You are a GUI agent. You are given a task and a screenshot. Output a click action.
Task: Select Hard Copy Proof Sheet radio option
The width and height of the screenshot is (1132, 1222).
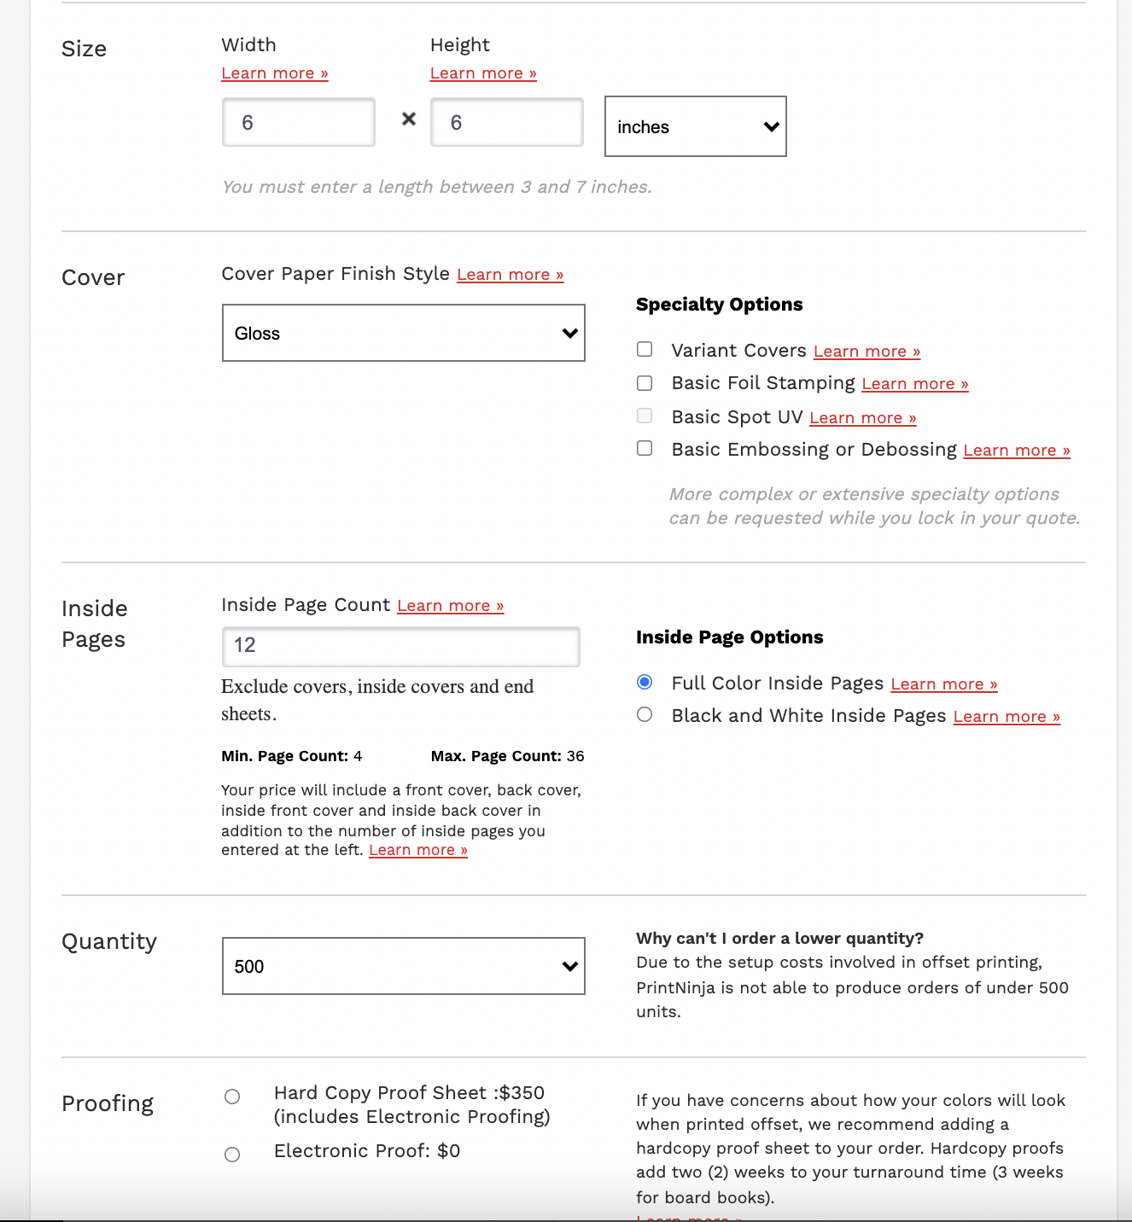click(x=232, y=1097)
